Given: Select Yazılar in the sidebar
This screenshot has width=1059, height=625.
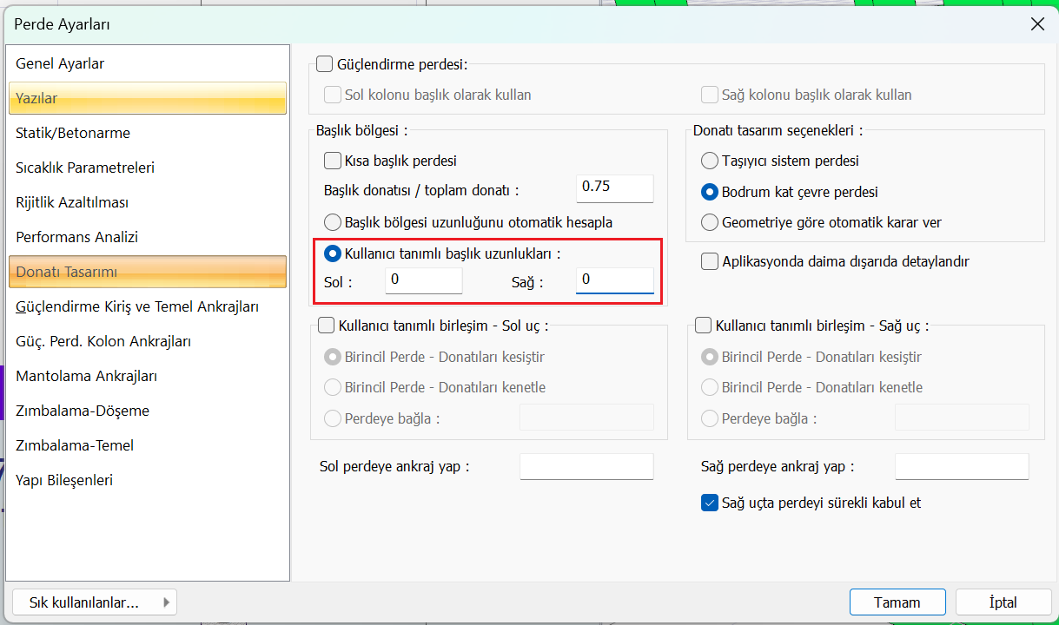Looking at the screenshot, I should pyautogui.click(x=148, y=98).
